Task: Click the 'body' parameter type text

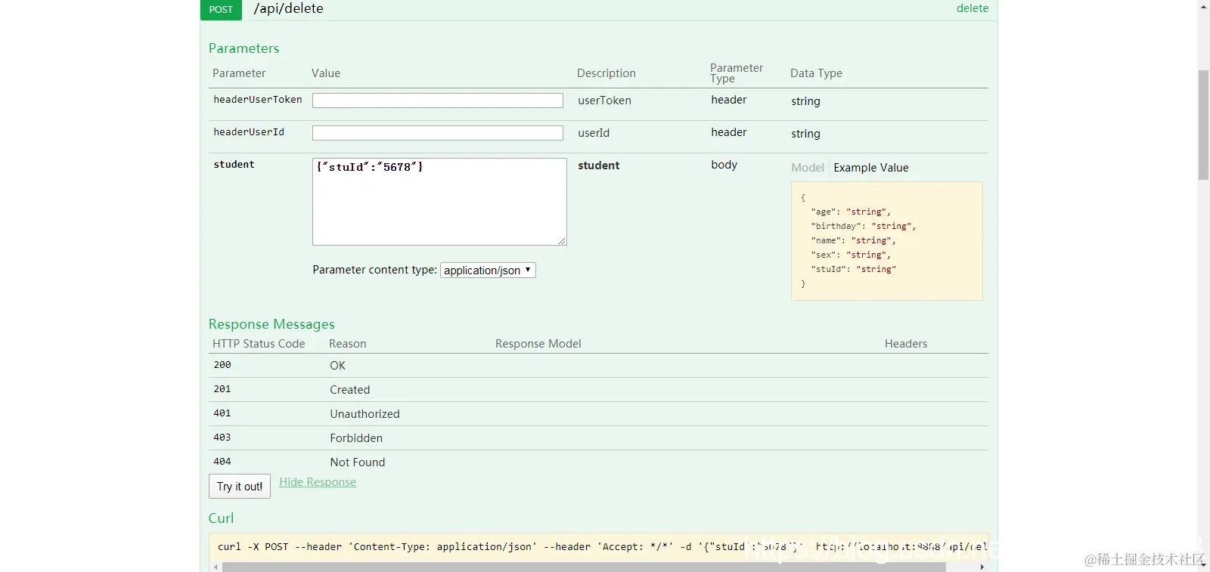Action: [x=724, y=165]
